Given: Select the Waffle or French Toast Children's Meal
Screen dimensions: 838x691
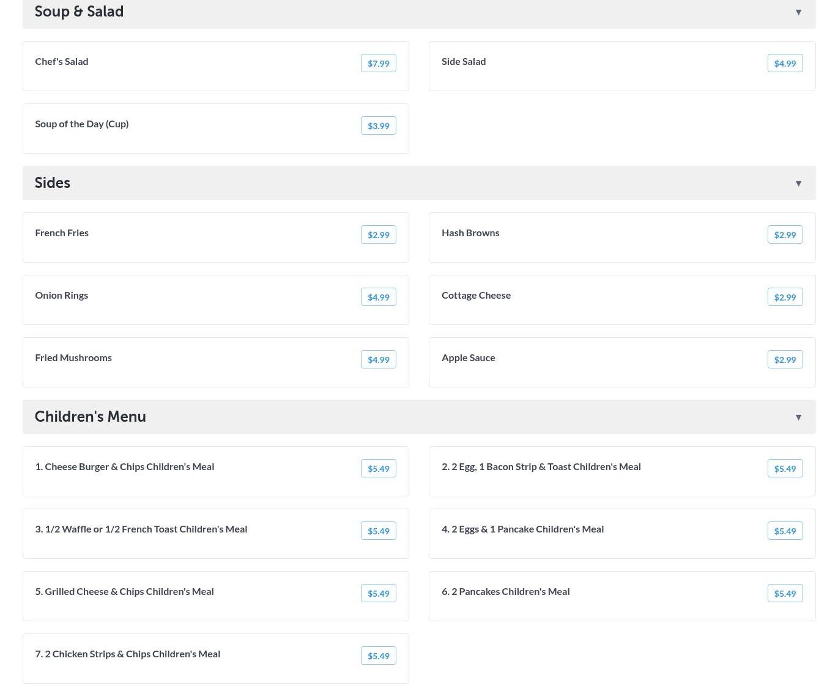Looking at the screenshot, I should point(141,529).
